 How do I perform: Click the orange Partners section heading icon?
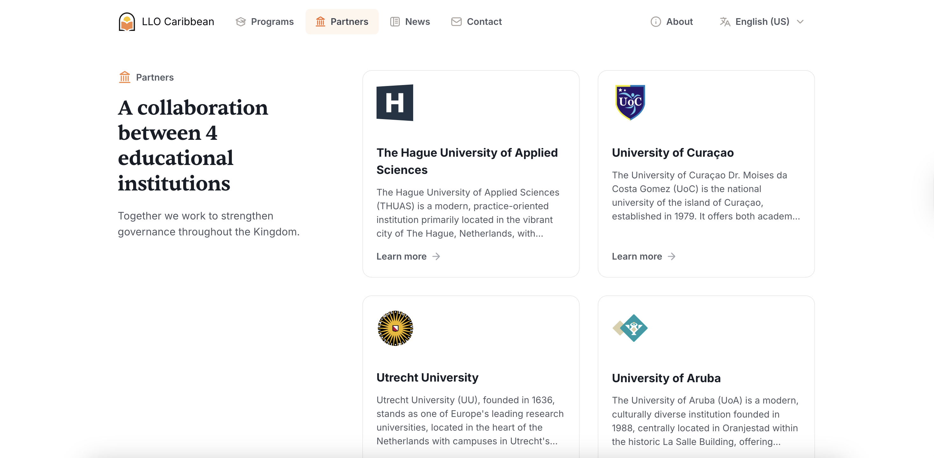tap(124, 77)
